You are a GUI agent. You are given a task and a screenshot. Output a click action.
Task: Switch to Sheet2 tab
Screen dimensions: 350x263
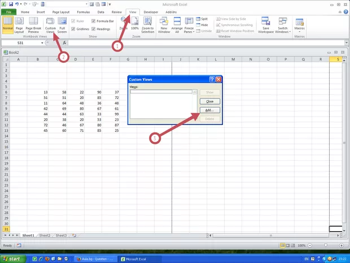45,235
